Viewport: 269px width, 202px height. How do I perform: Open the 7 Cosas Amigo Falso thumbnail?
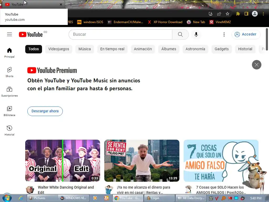[221, 161]
